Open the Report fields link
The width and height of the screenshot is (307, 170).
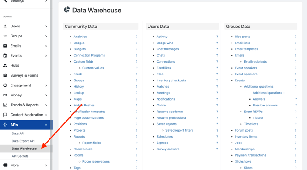coord(92,143)
